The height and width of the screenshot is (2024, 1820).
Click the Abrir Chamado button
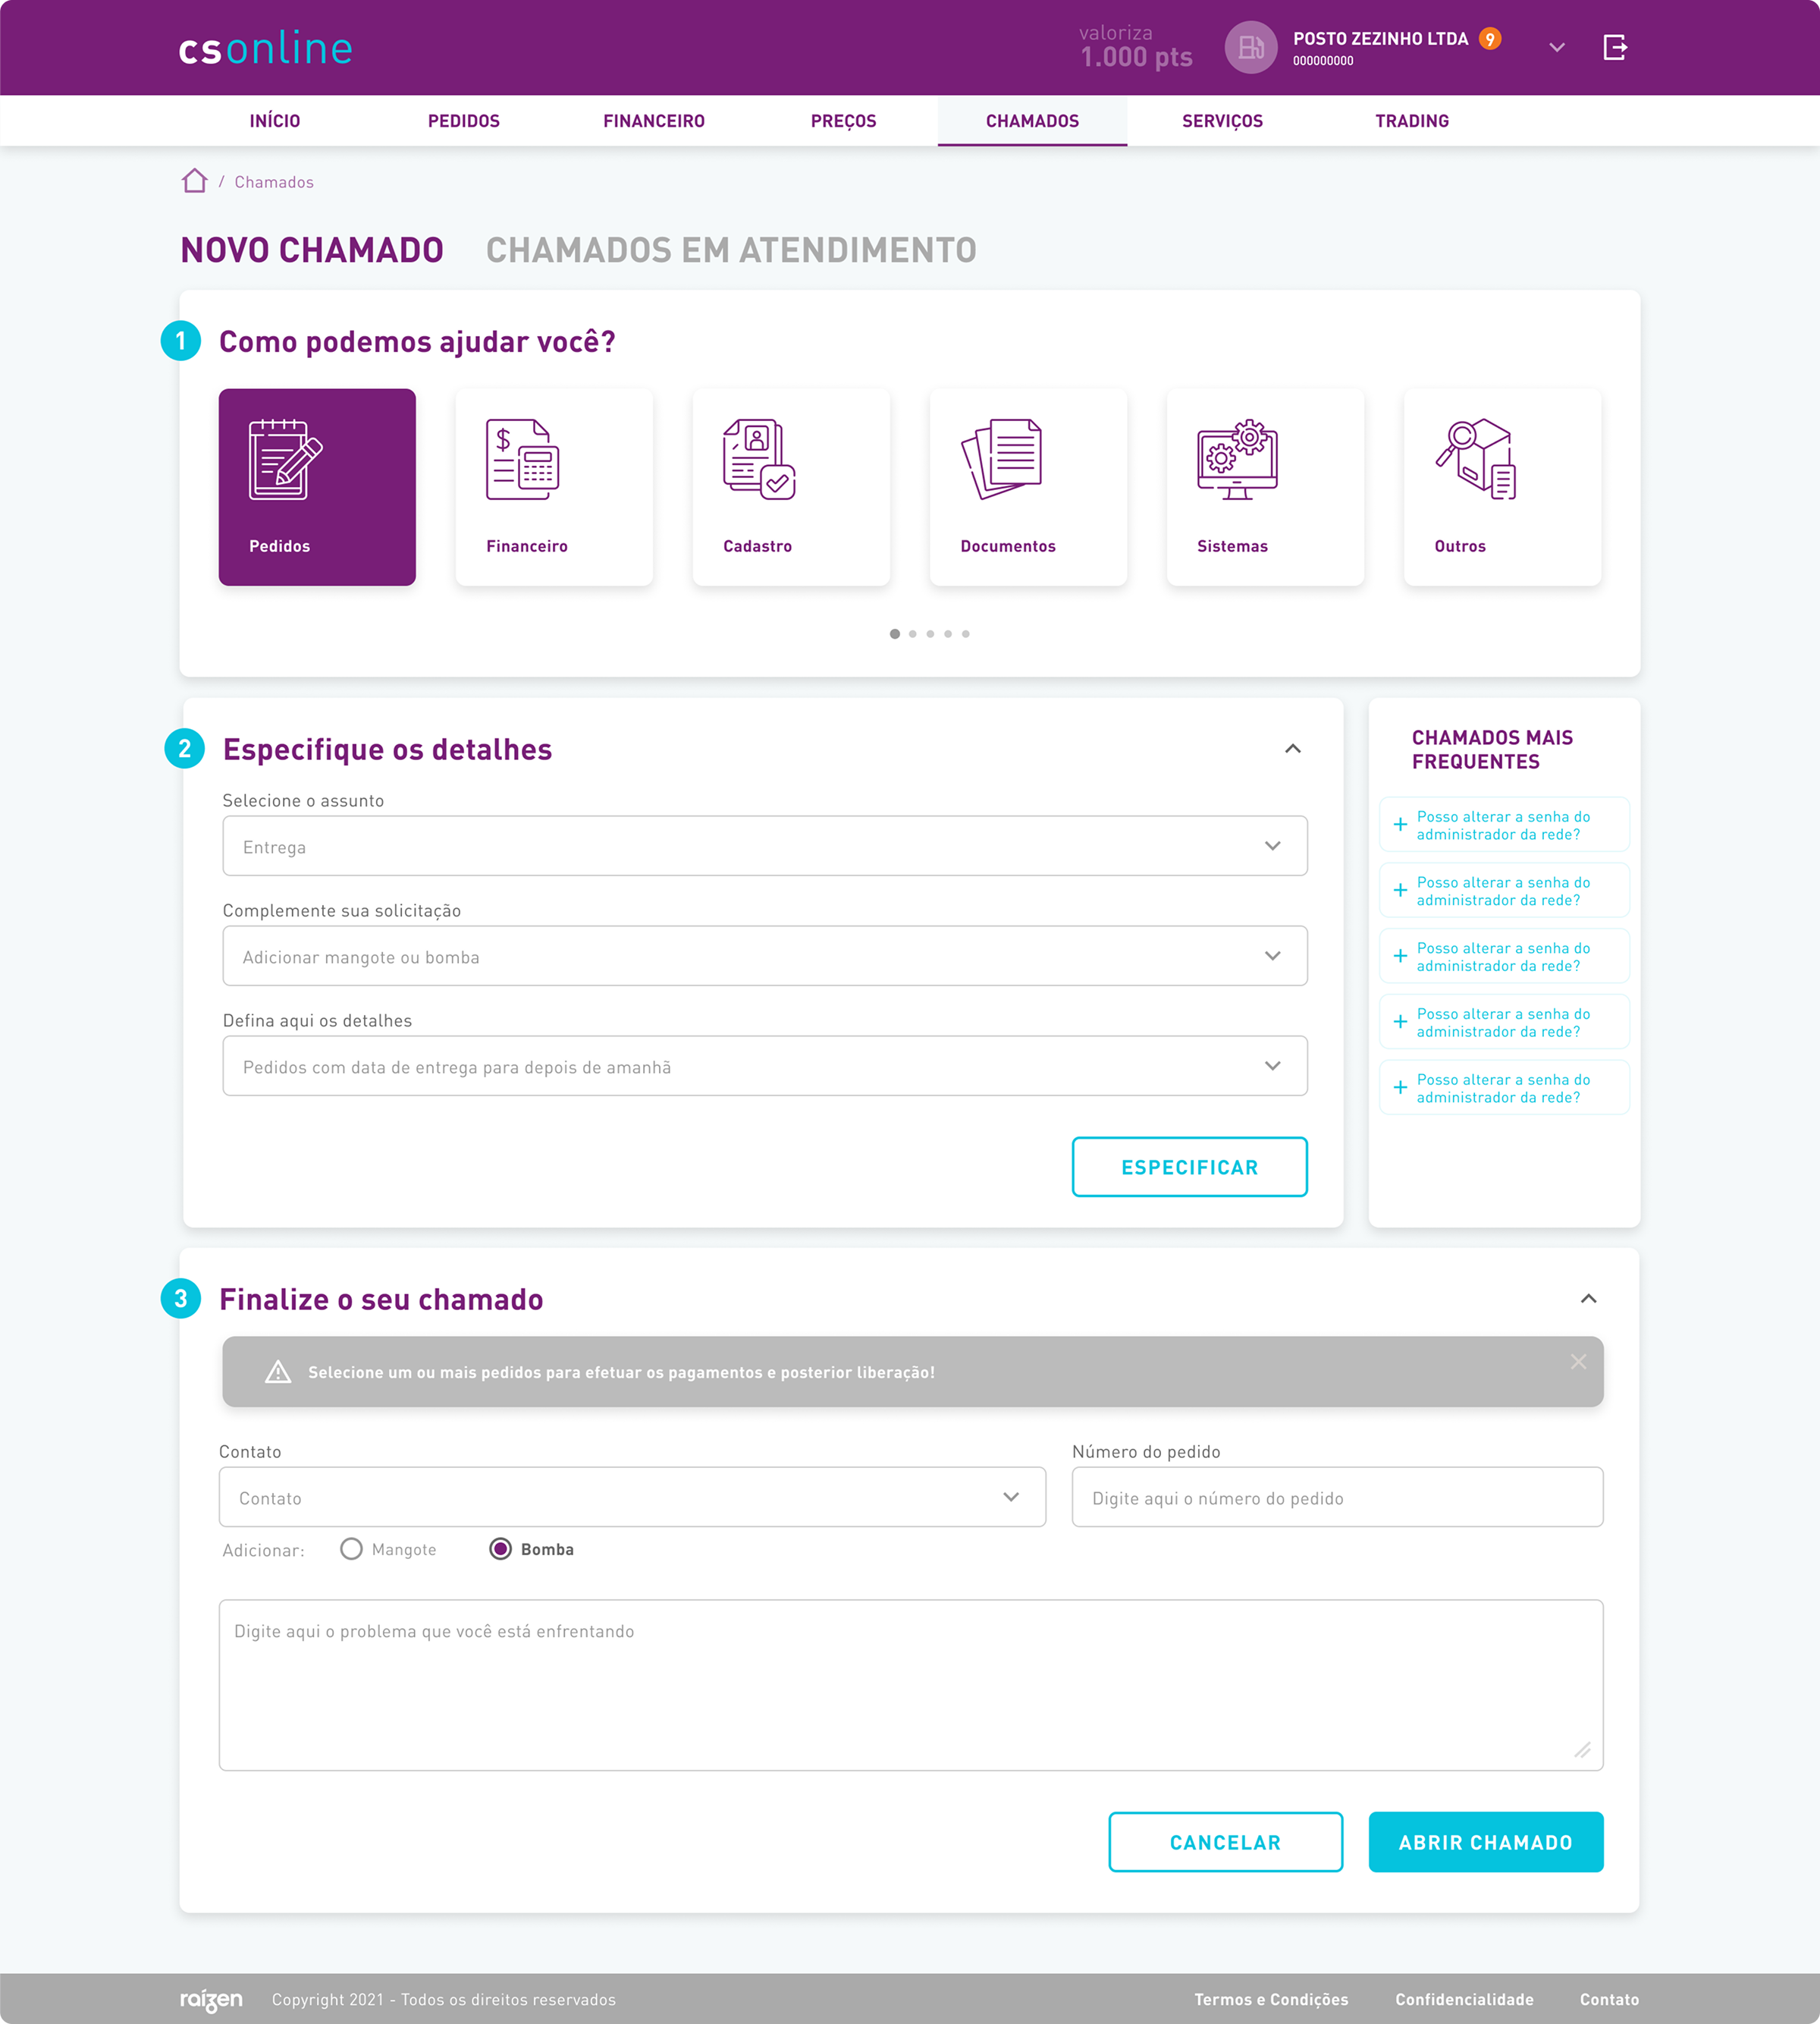click(x=1485, y=1842)
